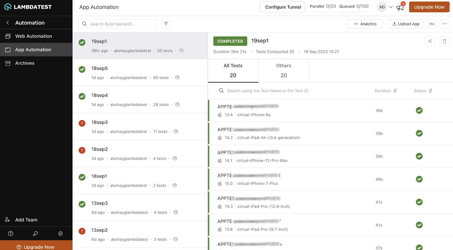Click the Configure Tunnel button

(x=282, y=7)
